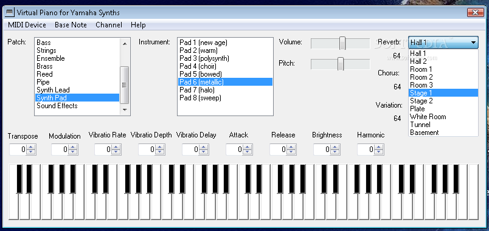
Task: Pick Stage 2 from the Reverb list
Action: 443,101
